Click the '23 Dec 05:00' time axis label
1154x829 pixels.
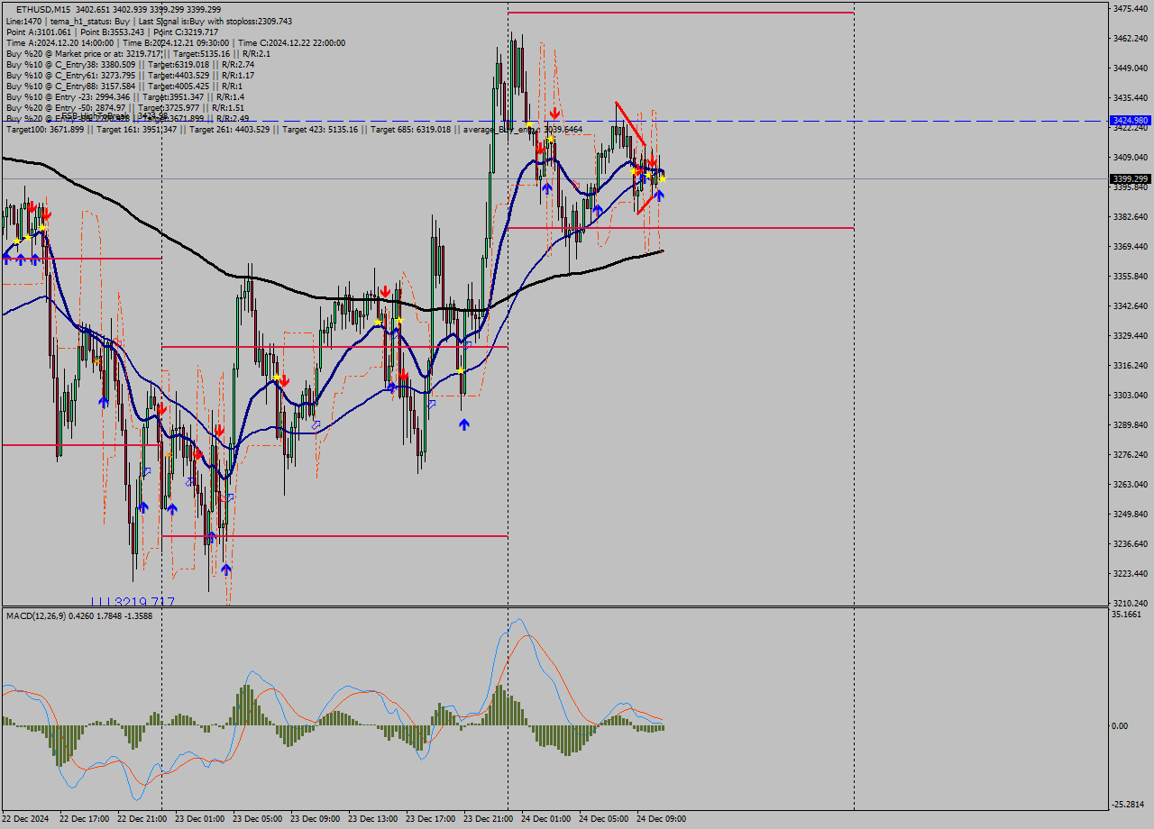click(257, 819)
